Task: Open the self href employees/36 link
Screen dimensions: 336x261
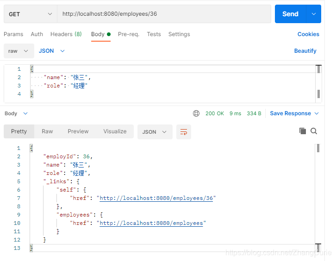Action: [x=156, y=198]
